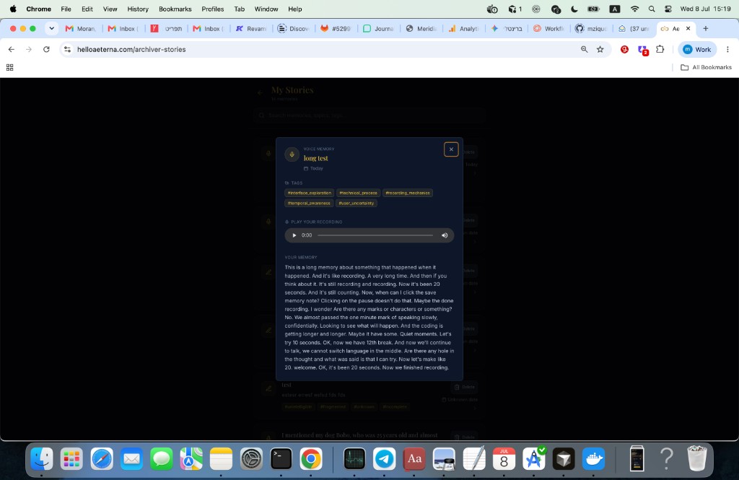739x480 pixels.
Task: Switch to the Analytics tab
Action: (x=463, y=28)
